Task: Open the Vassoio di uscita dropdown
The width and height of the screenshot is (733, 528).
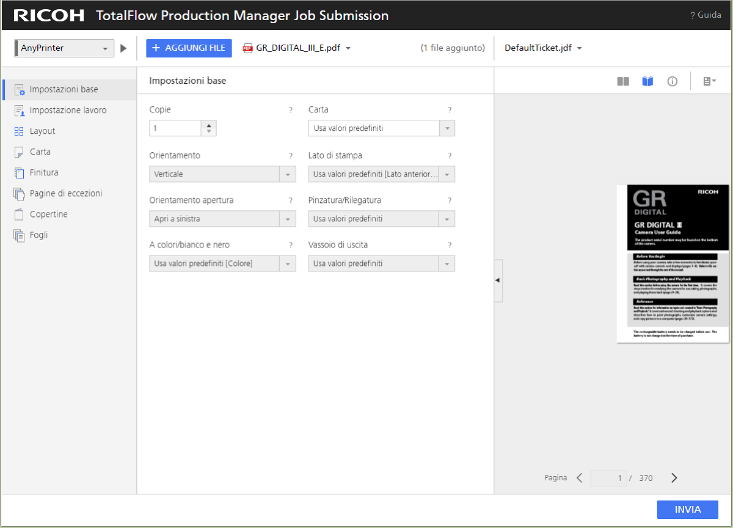Action: click(382, 263)
